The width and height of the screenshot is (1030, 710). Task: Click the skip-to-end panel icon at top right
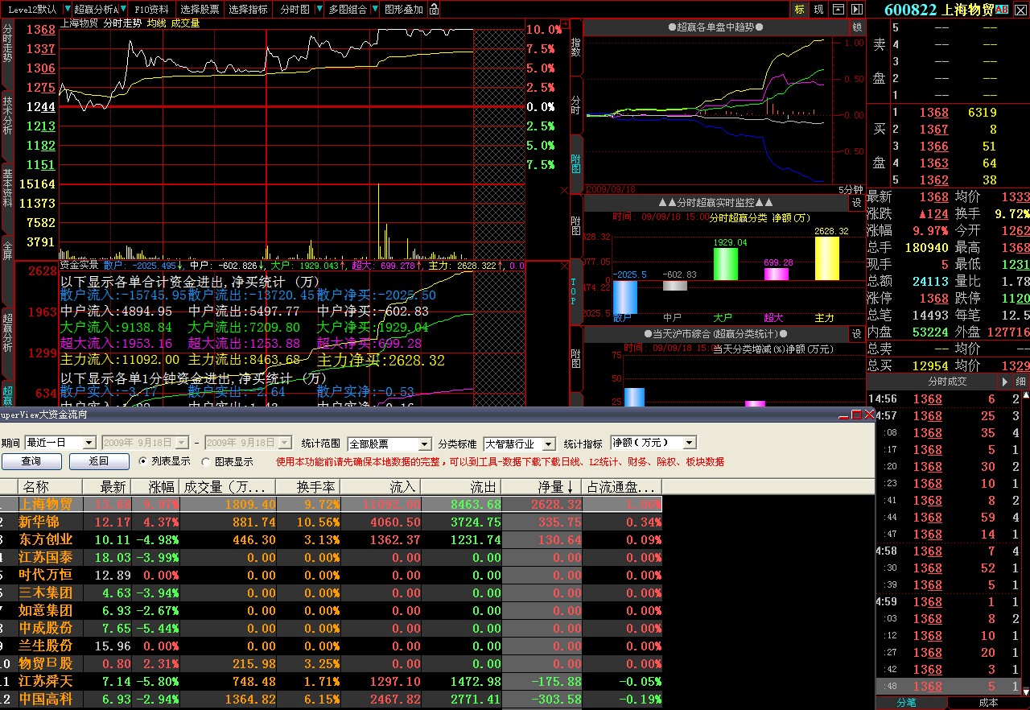click(x=857, y=10)
